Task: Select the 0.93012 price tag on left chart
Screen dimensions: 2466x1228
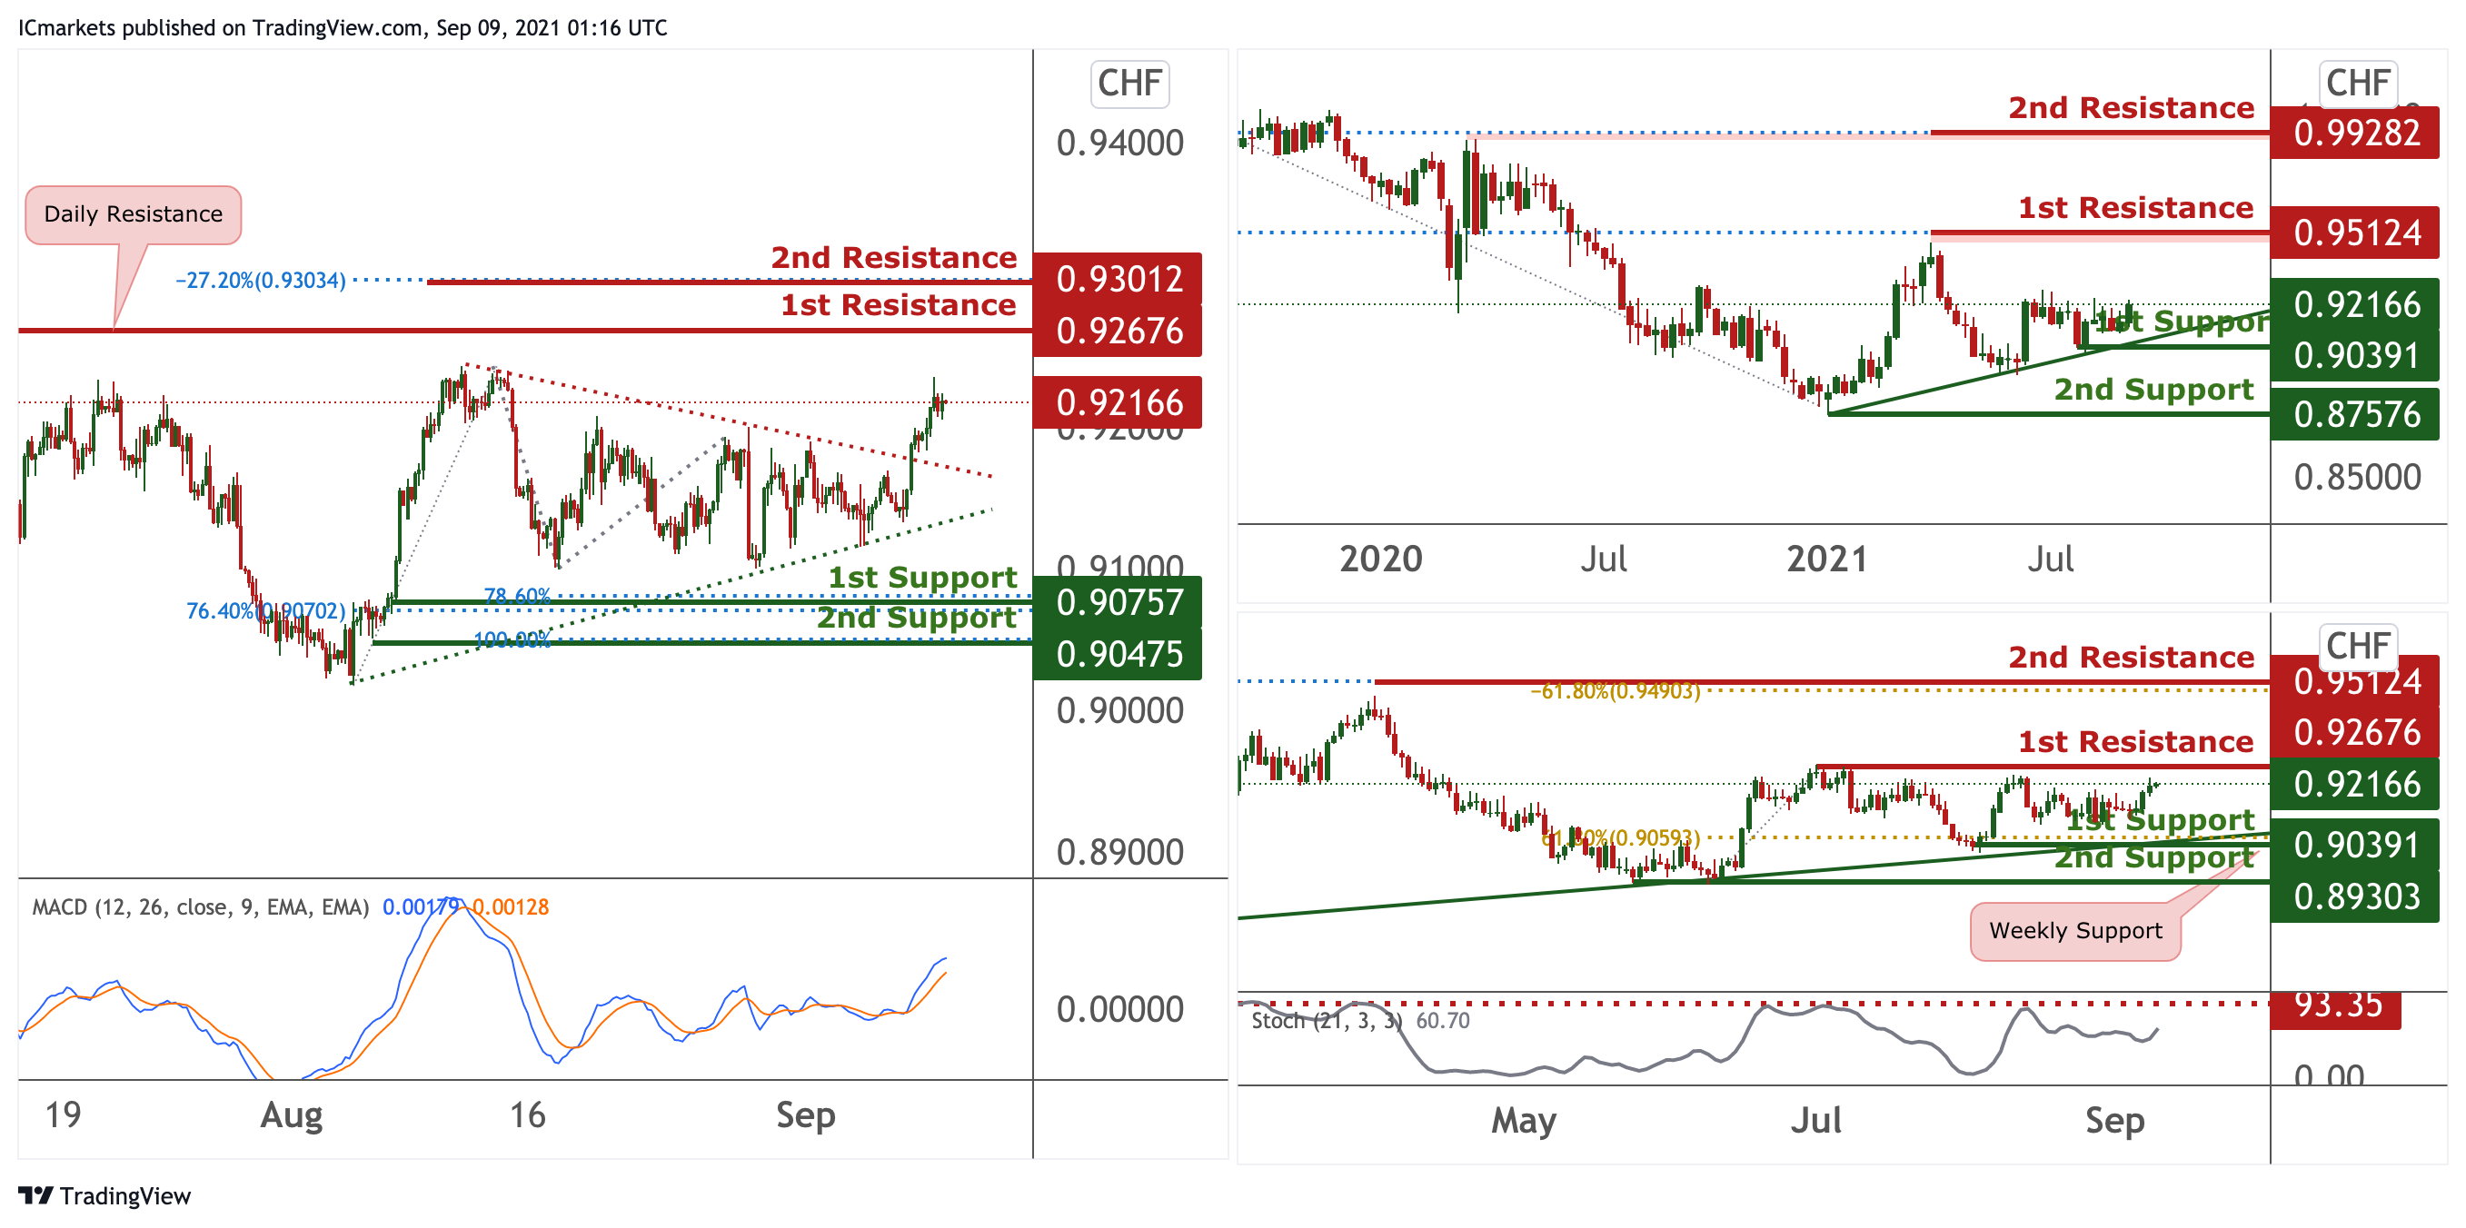Action: (1118, 280)
